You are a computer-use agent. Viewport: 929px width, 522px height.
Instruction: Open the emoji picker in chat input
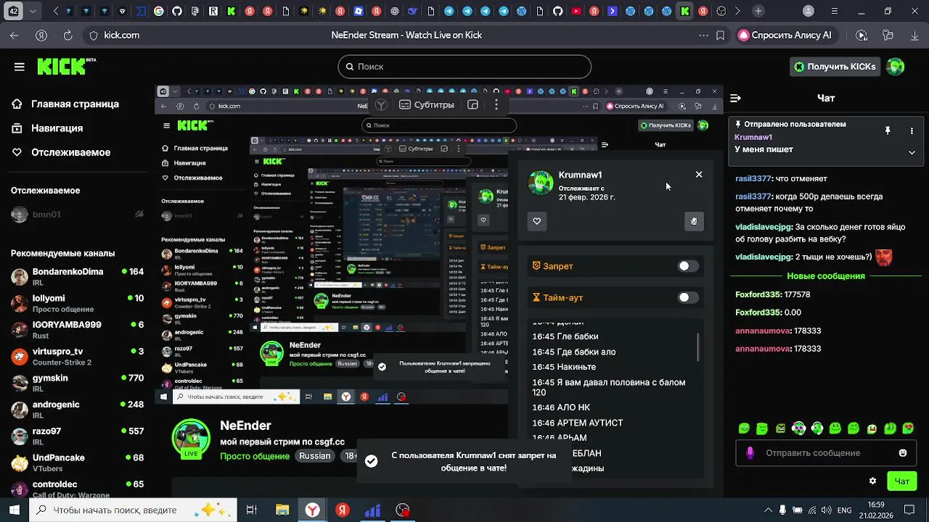[x=903, y=453]
